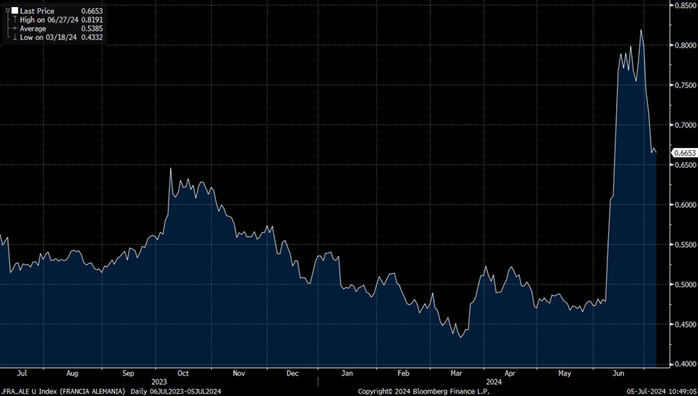
Task: Click the Jan label on time axis
Action: click(348, 374)
